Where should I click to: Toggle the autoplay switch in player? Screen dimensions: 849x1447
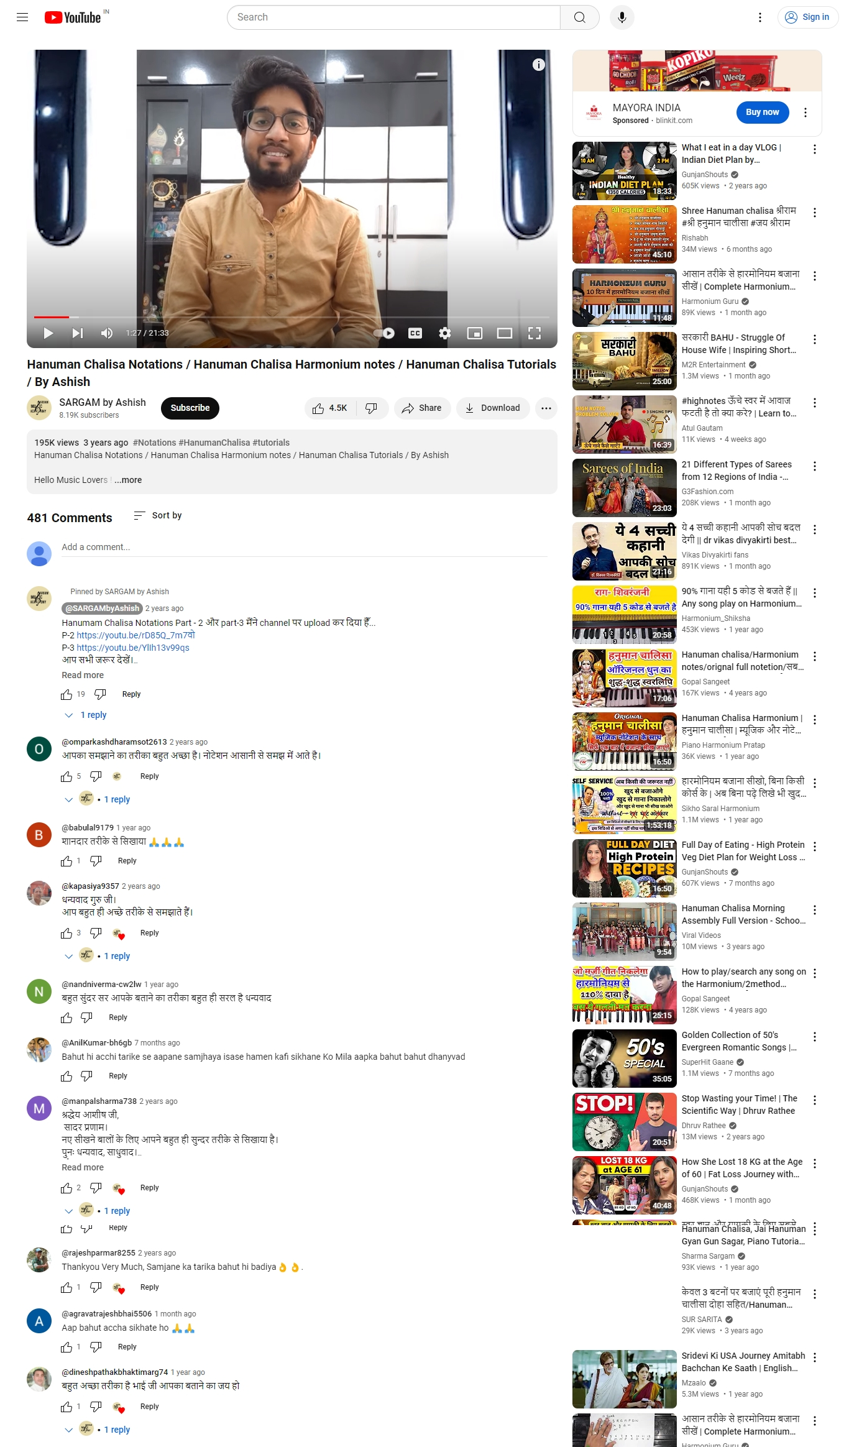point(385,333)
